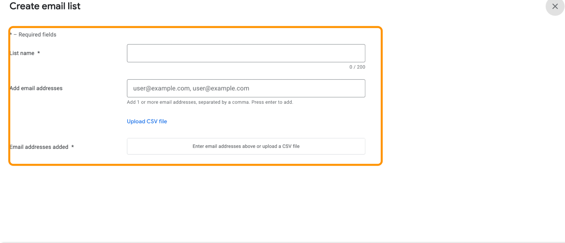Select the empty Email addresses added box

246,146
